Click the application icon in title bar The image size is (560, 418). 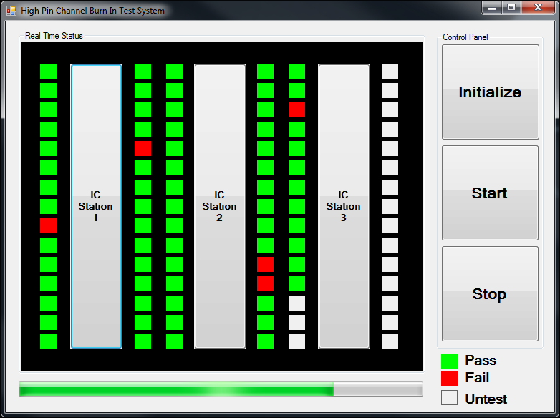pos(11,11)
